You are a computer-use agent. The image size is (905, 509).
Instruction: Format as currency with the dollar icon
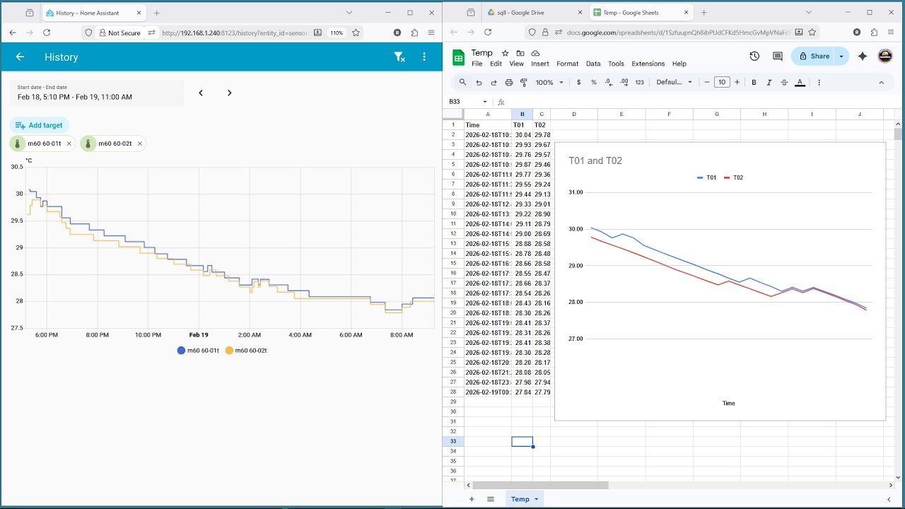click(579, 82)
